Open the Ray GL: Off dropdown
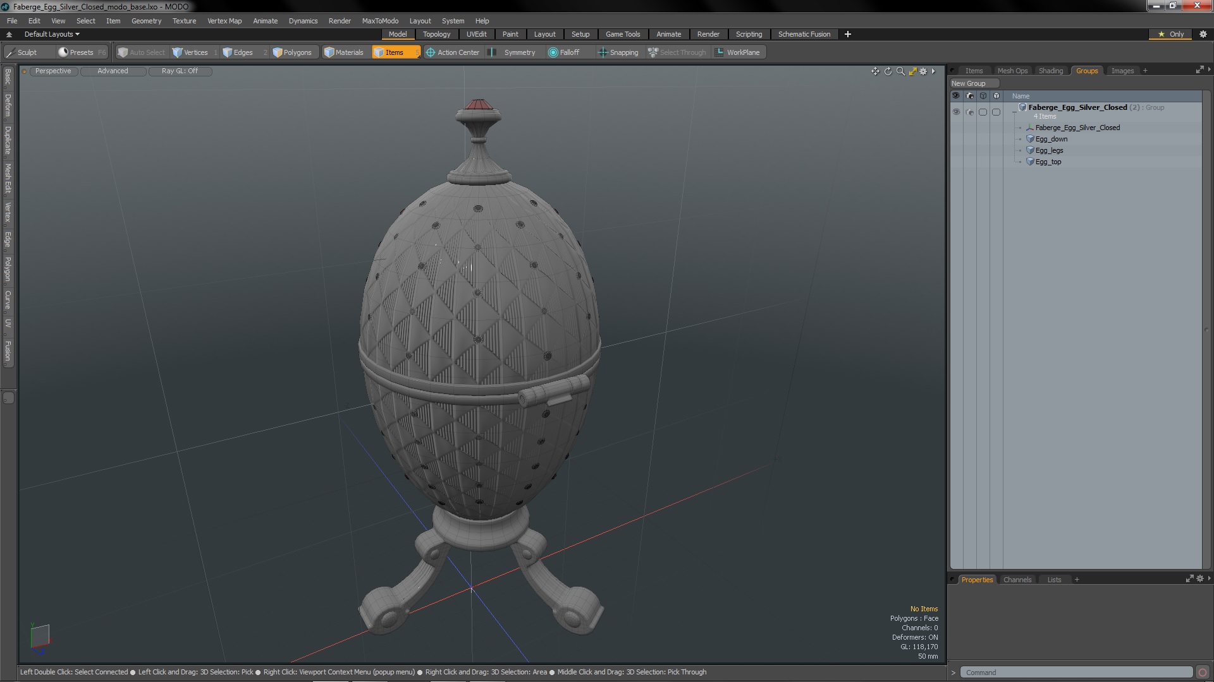The width and height of the screenshot is (1214, 682). [x=180, y=71]
